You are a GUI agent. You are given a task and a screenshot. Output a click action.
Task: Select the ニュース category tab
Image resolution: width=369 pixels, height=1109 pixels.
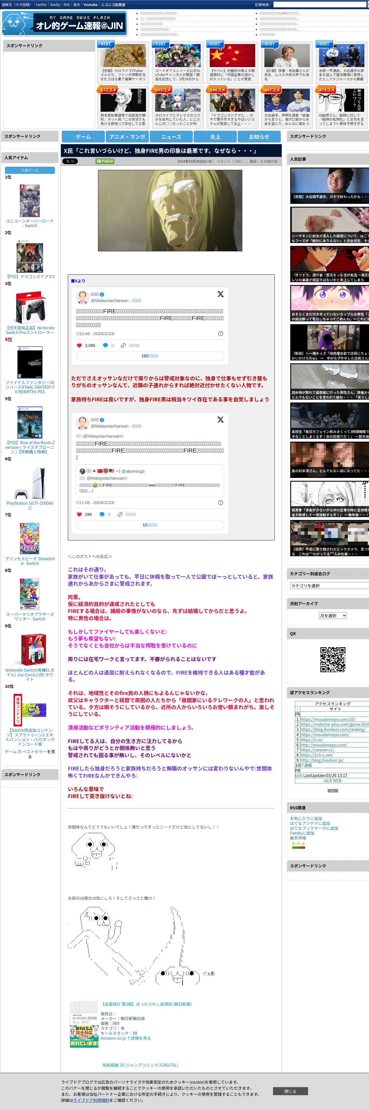click(x=171, y=136)
